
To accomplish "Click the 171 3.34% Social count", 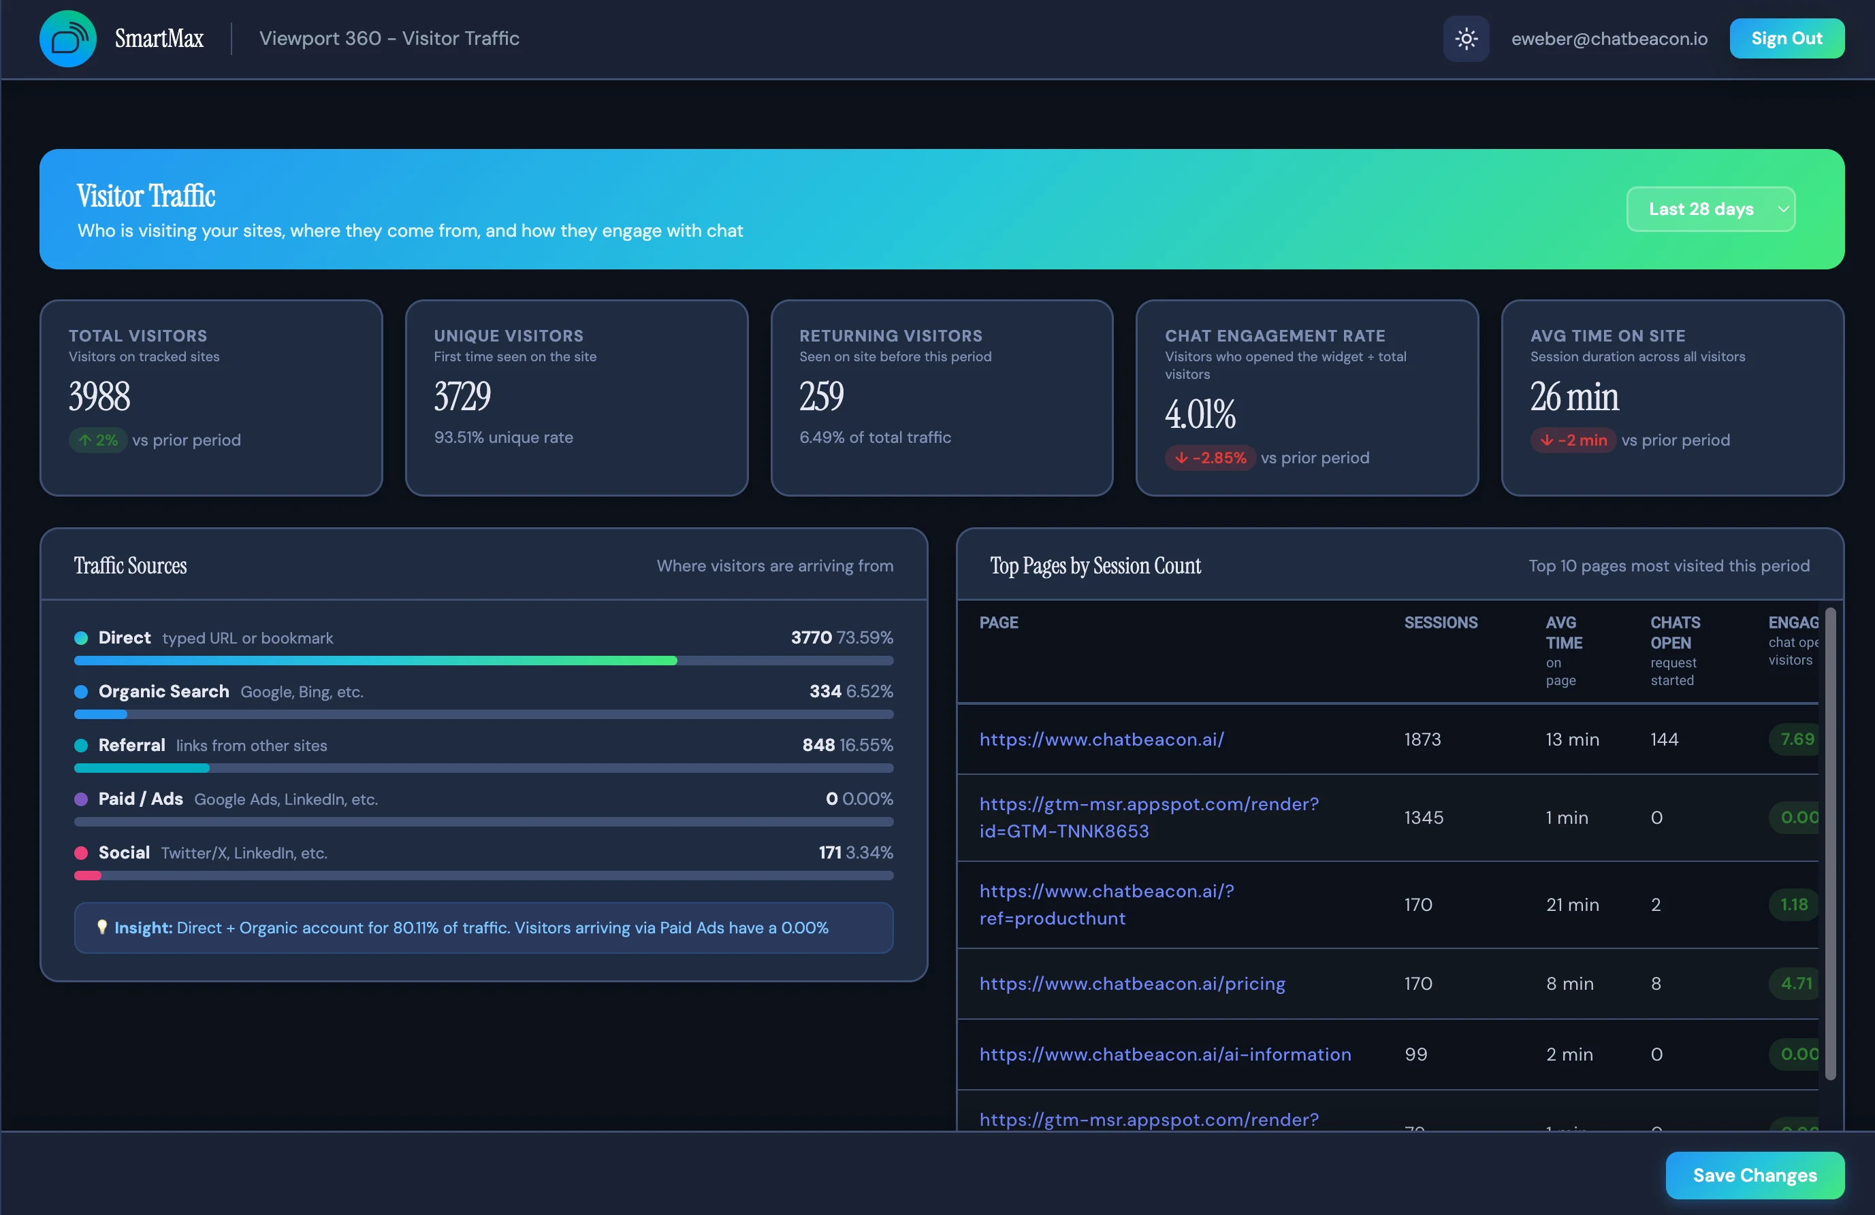I will 856,852.
